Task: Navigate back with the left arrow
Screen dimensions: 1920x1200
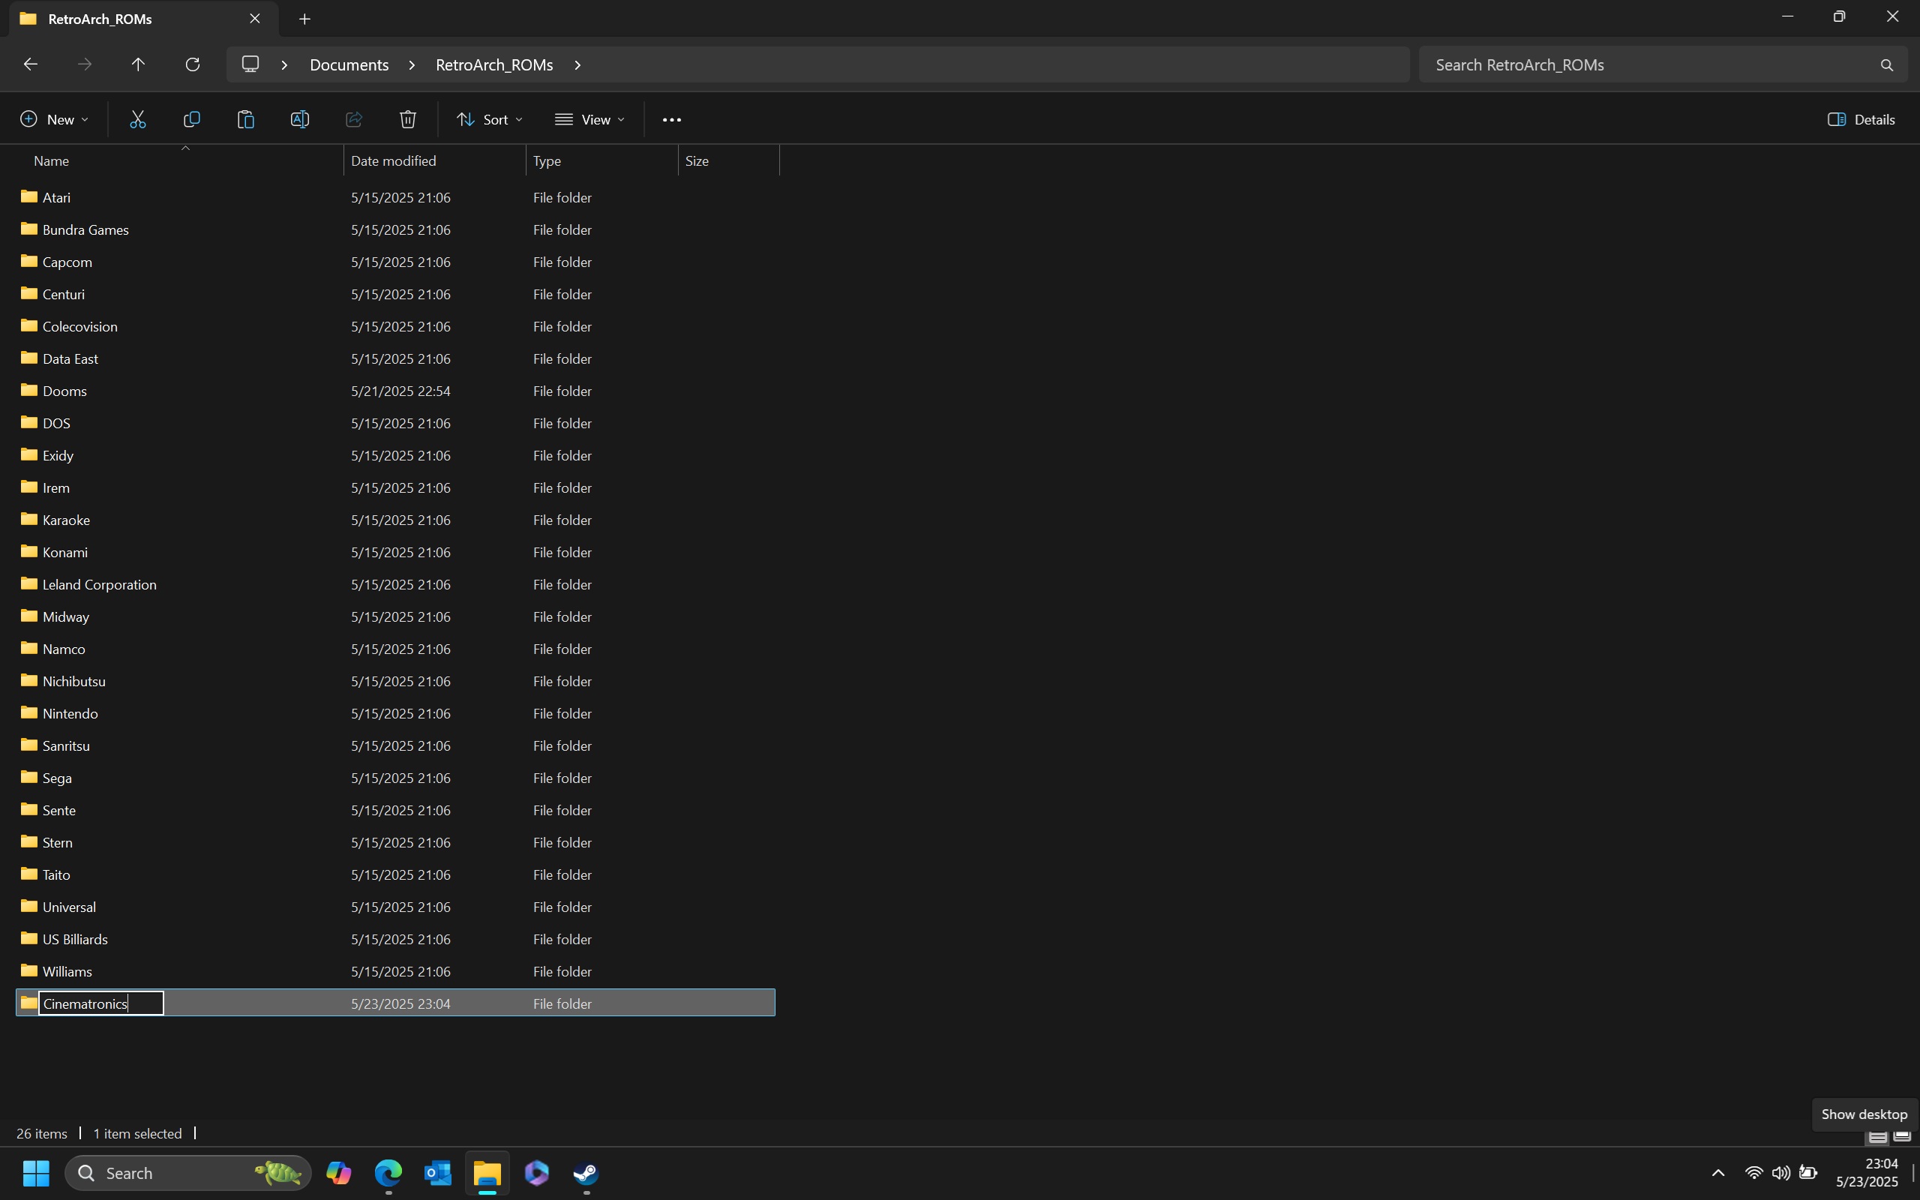Action: coord(30,64)
